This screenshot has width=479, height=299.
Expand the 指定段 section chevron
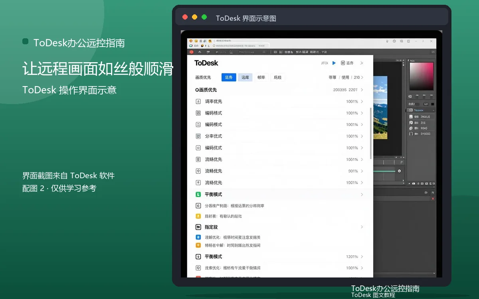(x=362, y=227)
